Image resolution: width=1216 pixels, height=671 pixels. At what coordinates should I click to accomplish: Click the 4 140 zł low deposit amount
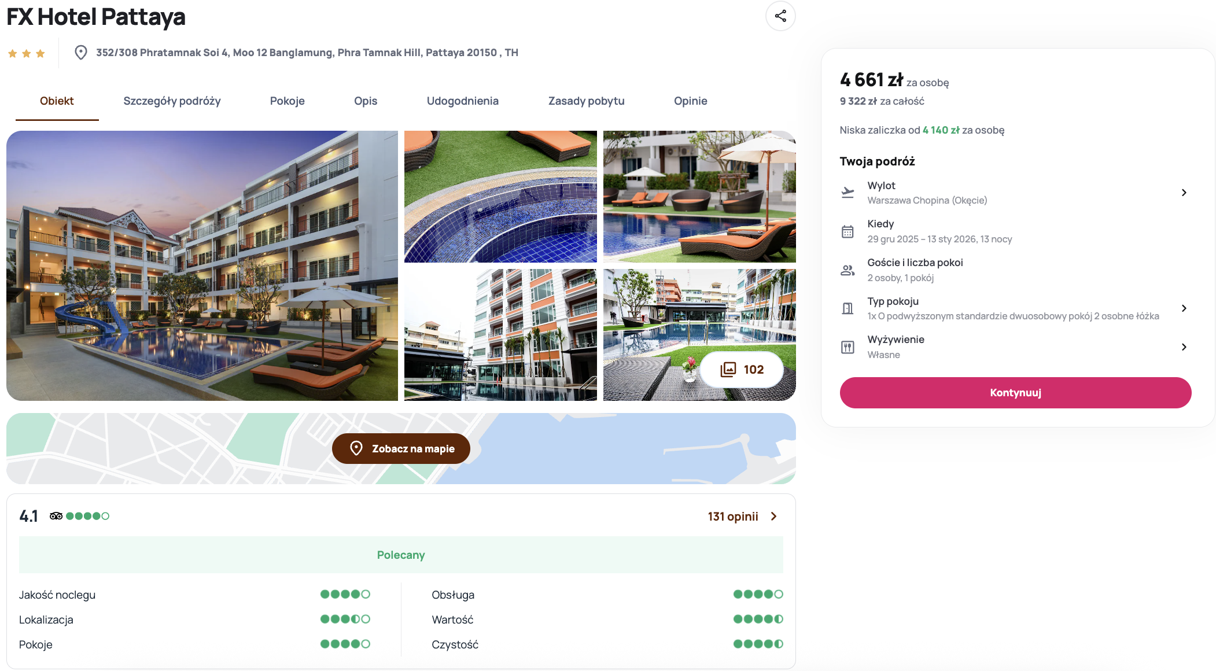(x=941, y=130)
